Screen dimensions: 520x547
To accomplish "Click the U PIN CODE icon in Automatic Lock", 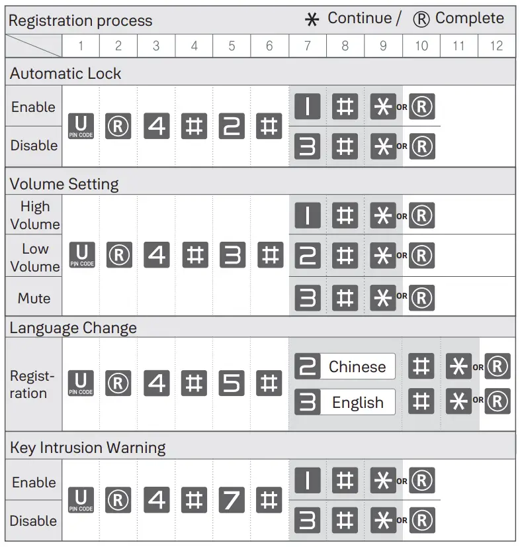I will (x=81, y=126).
